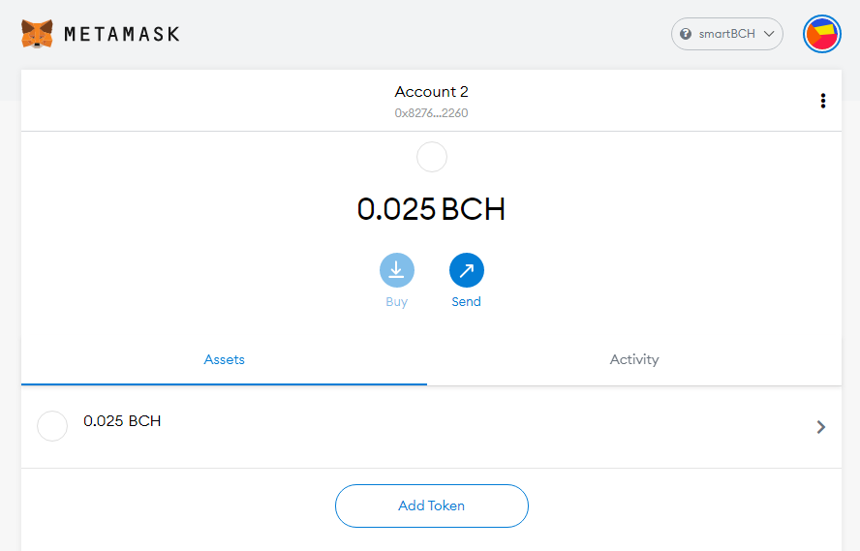Click the MetaMask fox logo
860x551 pixels.
38,34
